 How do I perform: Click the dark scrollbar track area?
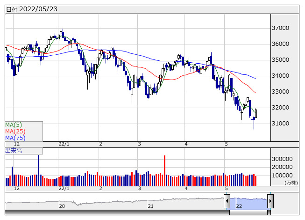pyautogui.click(x=117, y=213)
